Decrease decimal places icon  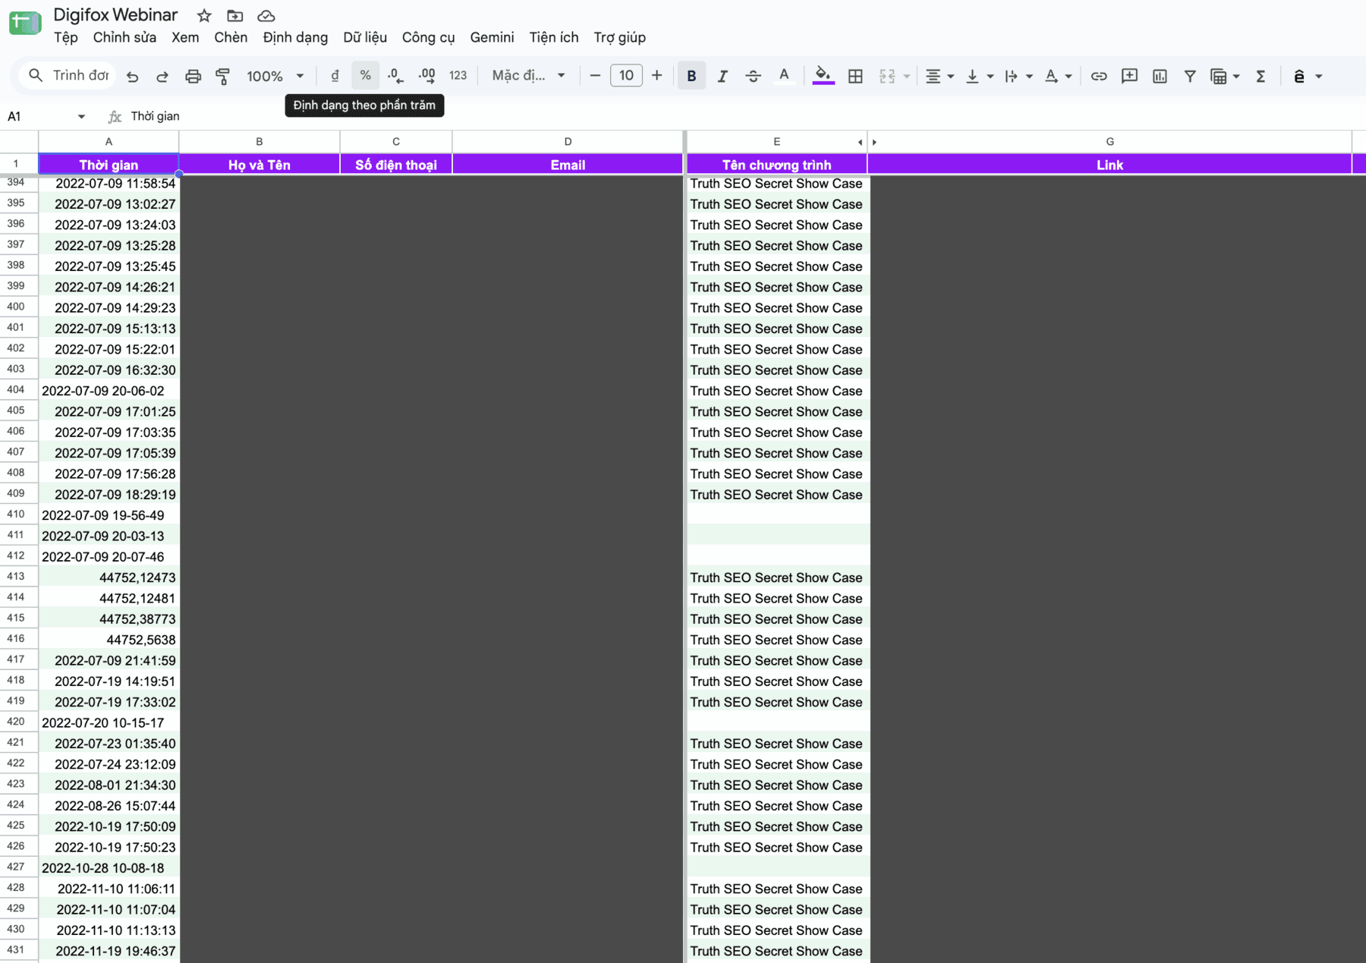pos(395,76)
